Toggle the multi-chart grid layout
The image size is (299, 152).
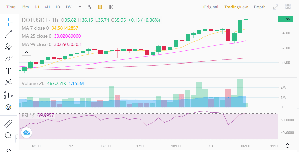coord(288,6)
